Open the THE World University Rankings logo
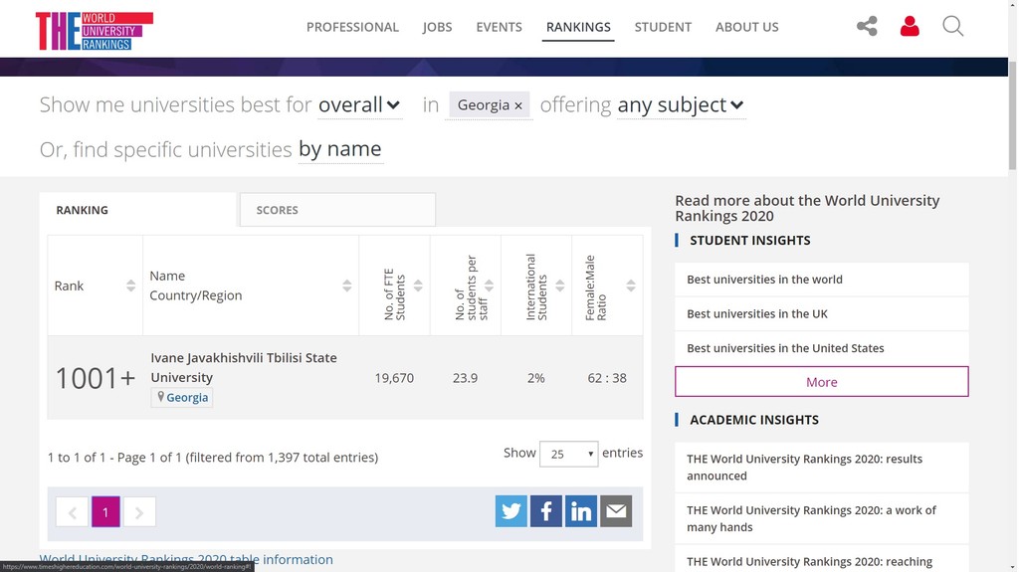 (x=95, y=31)
